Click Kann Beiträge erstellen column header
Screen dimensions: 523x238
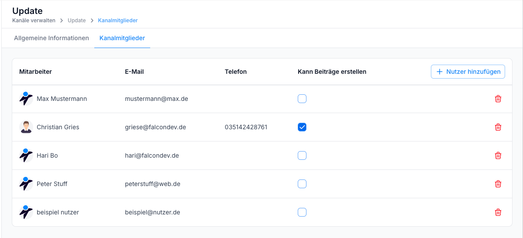[x=332, y=72]
